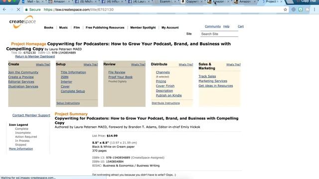Open Cover Finish
Image resolution: width=319 pixels, height=179 pixels.
[165, 86]
